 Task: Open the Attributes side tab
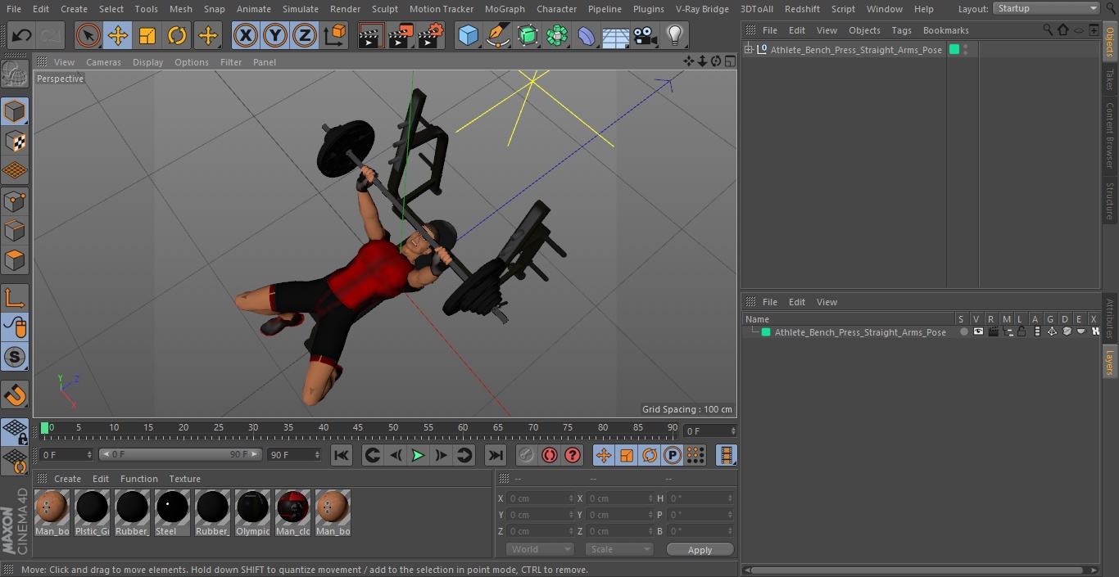[x=1110, y=318]
